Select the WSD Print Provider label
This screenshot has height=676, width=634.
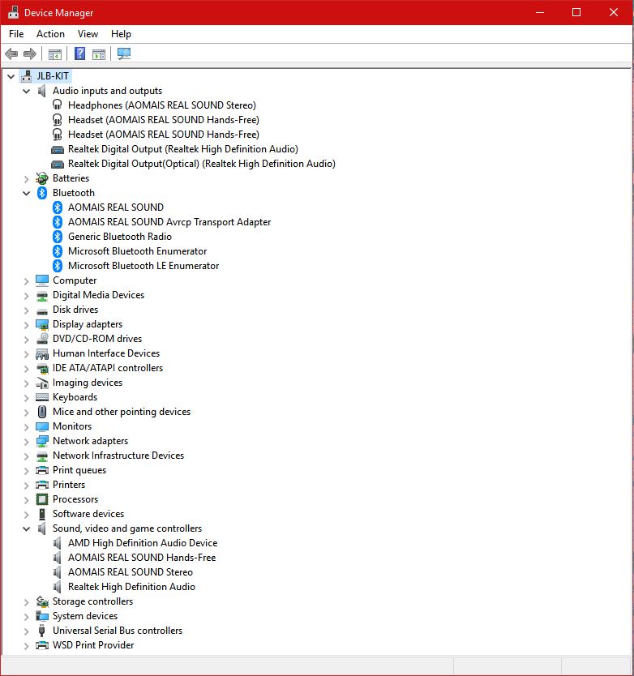(93, 645)
